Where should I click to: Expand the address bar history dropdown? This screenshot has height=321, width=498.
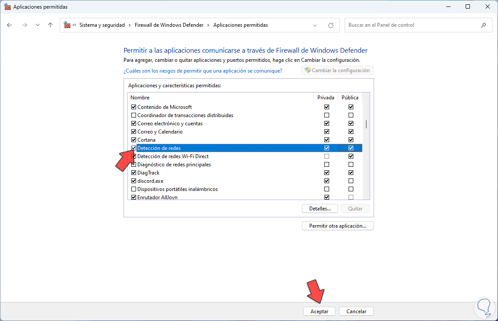point(315,25)
